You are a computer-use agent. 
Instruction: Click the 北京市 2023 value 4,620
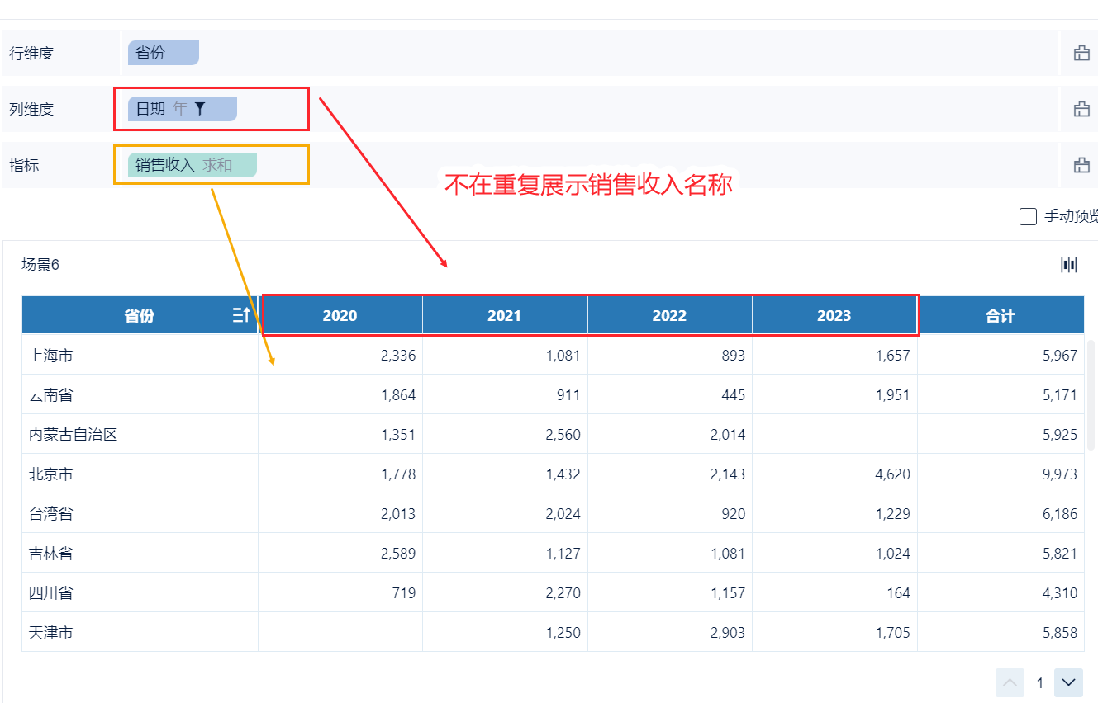coord(893,474)
